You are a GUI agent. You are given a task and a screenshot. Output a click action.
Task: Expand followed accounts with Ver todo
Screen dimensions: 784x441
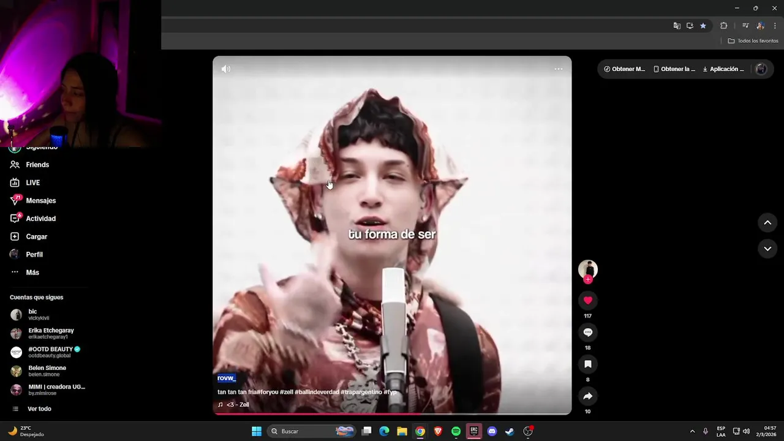point(39,409)
